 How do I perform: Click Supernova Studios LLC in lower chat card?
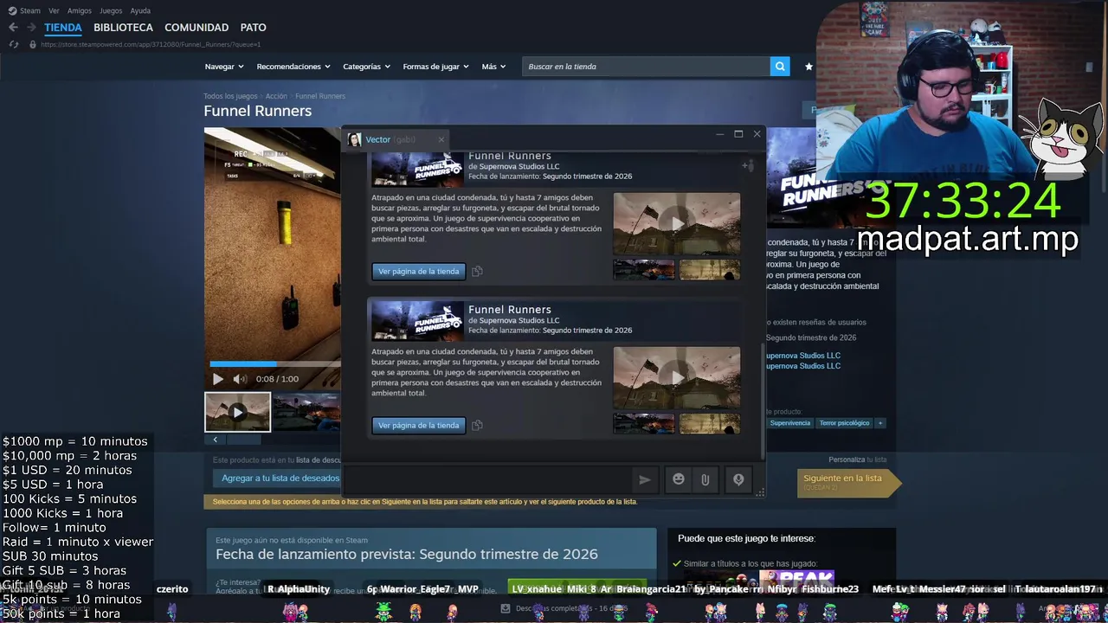pos(519,320)
